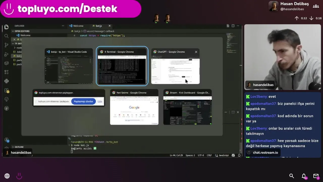Click the topluyo.com/Destek banner
Screen dimensions: 323x182
(70, 9)
